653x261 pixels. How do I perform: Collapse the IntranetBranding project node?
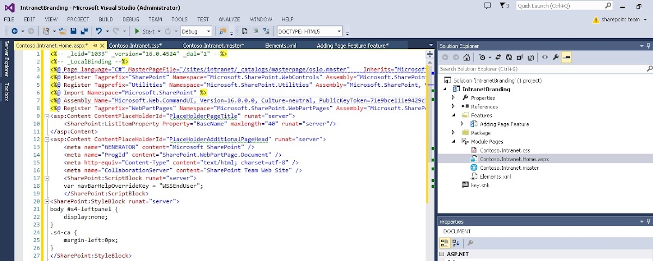pos(445,89)
